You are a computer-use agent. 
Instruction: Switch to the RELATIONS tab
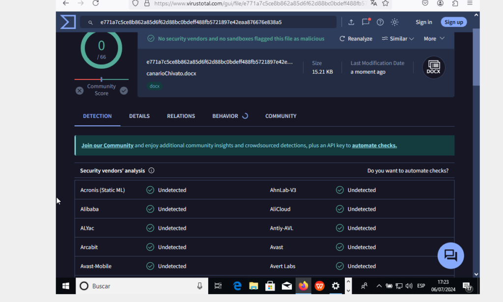click(x=181, y=116)
